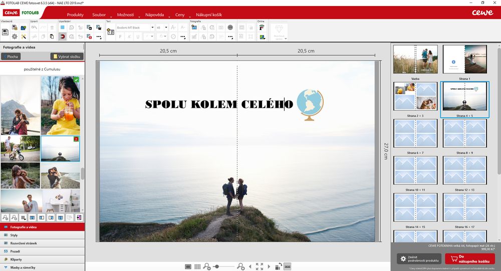Viewport: 501px width, 271px height.
Task: Click the send-to-back arrange icon
Action: pyautogui.click(x=98, y=28)
